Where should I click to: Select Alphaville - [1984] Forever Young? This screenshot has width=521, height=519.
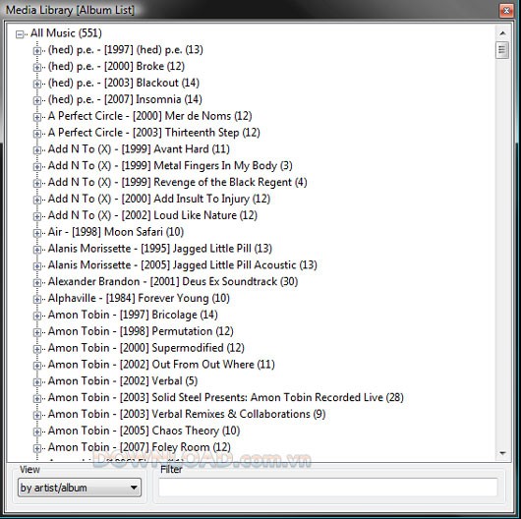pyautogui.click(x=139, y=298)
